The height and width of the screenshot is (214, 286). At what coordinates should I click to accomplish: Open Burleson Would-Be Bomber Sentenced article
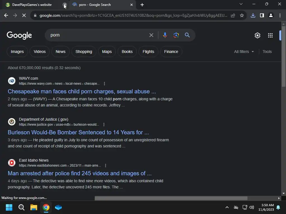[78, 132]
